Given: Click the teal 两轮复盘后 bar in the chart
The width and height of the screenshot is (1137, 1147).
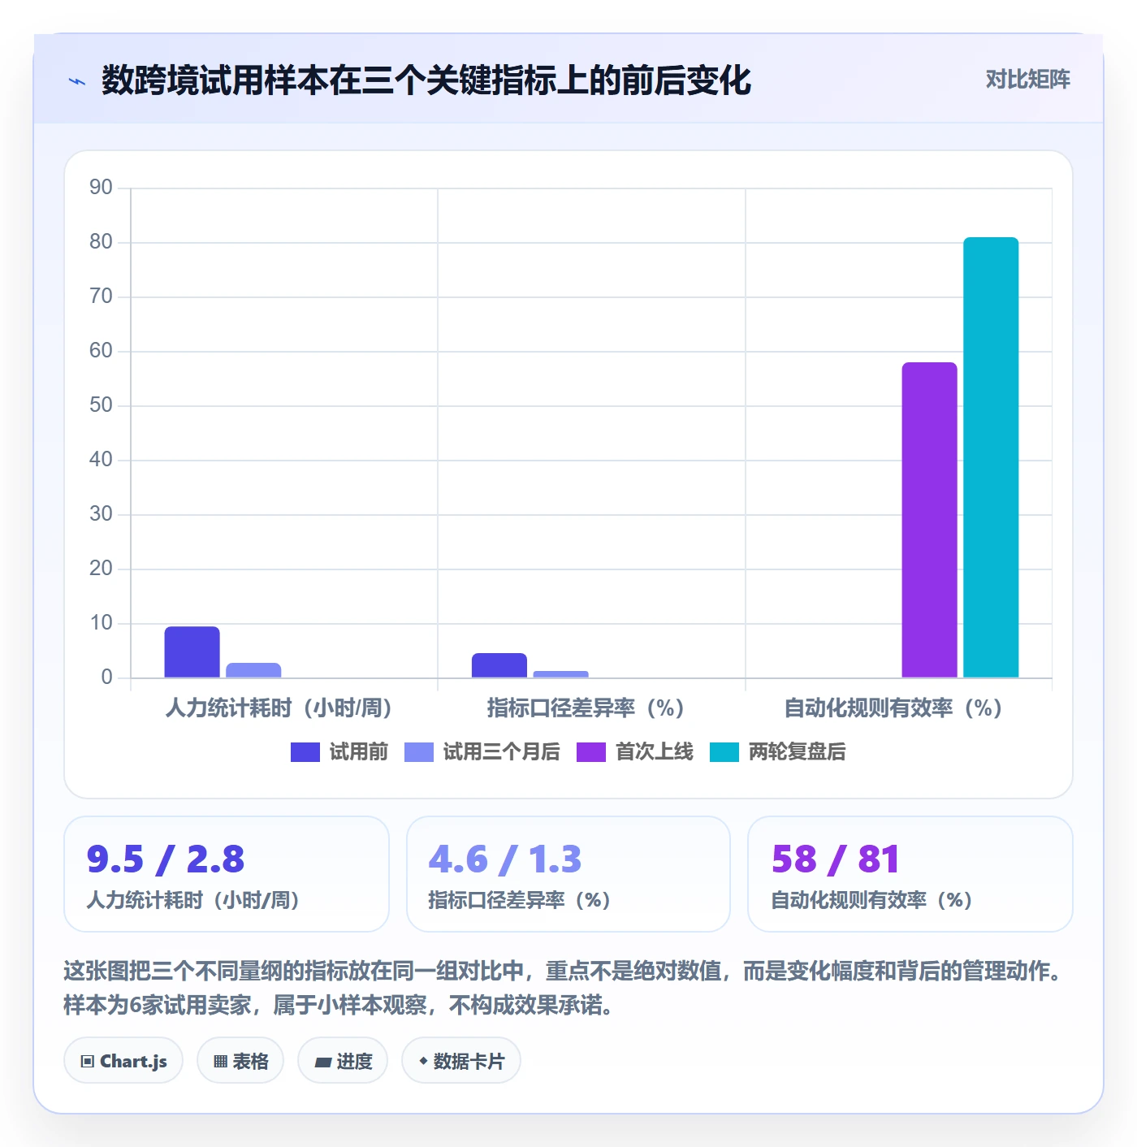Looking at the screenshot, I should pos(991,457).
